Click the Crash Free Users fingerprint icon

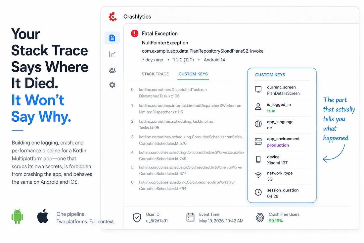260,217
